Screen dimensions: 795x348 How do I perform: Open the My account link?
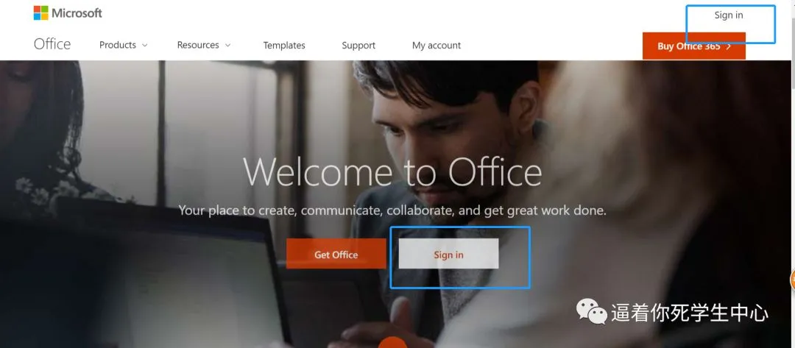pyautogui.click(x=437, y=45)
